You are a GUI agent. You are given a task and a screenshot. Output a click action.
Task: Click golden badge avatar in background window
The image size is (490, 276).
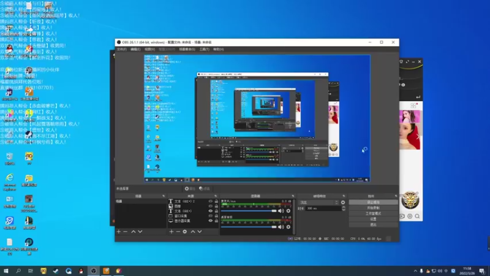[x=410, y=201]
